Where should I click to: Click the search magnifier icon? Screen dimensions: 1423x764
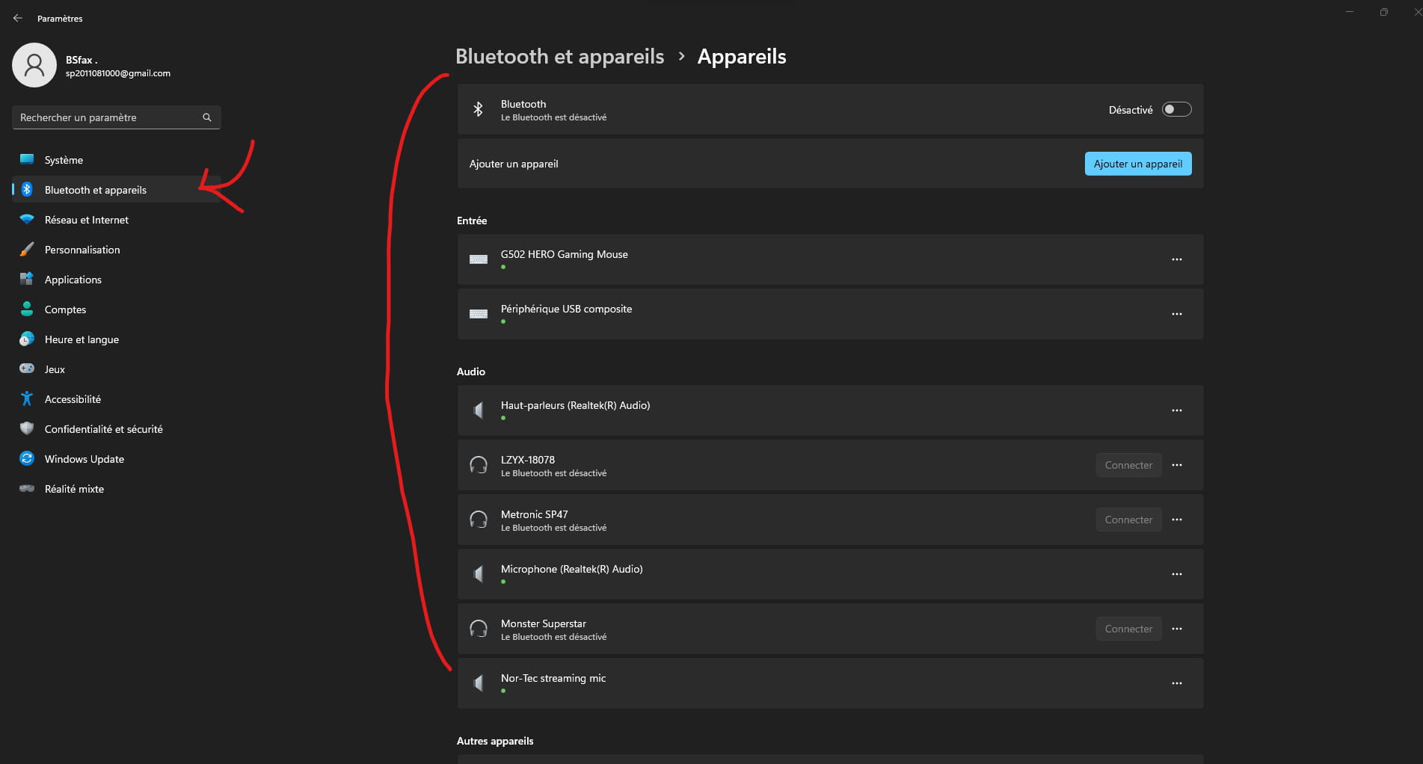207,117
